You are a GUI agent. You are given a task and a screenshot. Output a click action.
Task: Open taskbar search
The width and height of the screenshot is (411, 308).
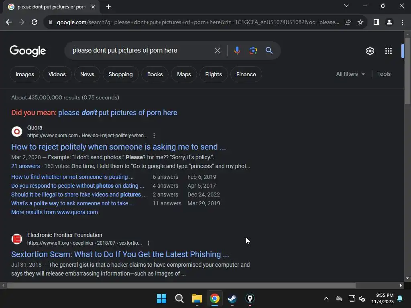179,298
